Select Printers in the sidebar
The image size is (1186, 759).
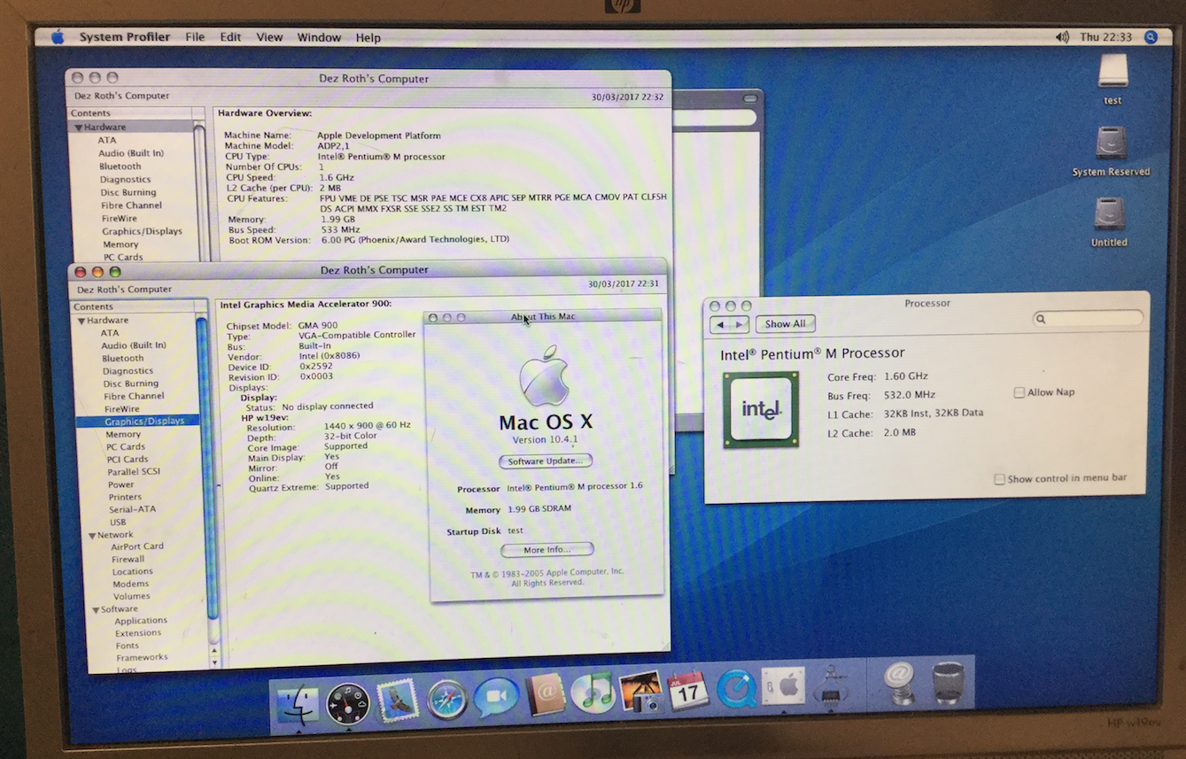125,498
